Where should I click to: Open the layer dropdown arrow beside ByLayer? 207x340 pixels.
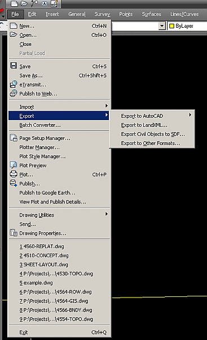162,26
